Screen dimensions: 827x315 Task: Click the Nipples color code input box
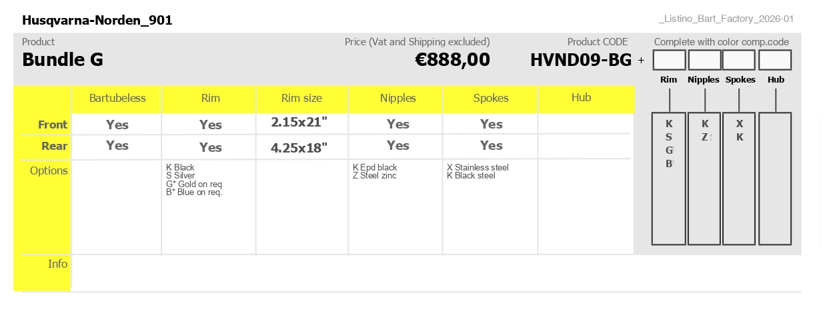click(x=705, y=60)
